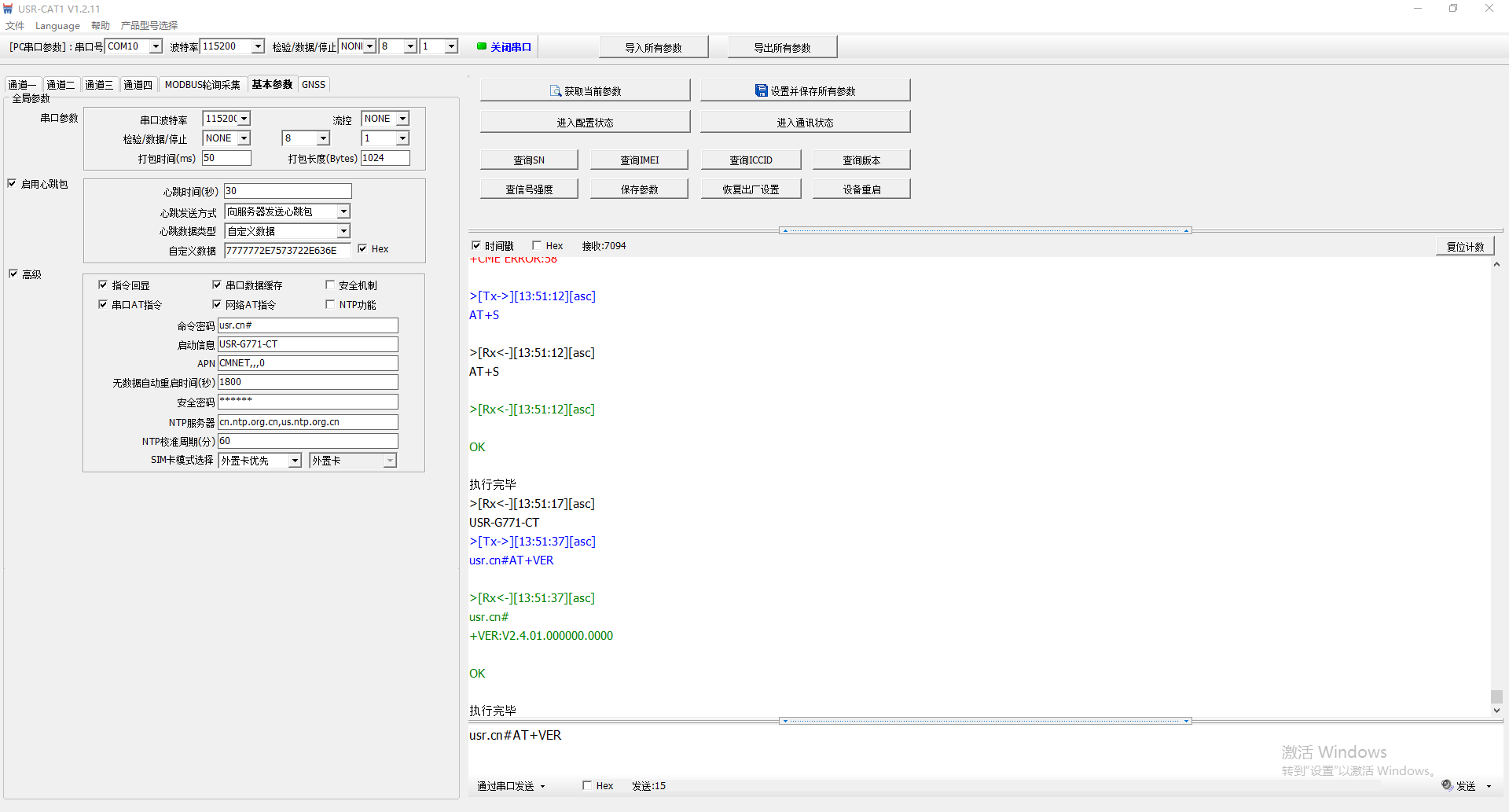Click the 查询IMEI button
Image resolution: width=1509 pixels, height=812 pixels.
click(639, 160)
